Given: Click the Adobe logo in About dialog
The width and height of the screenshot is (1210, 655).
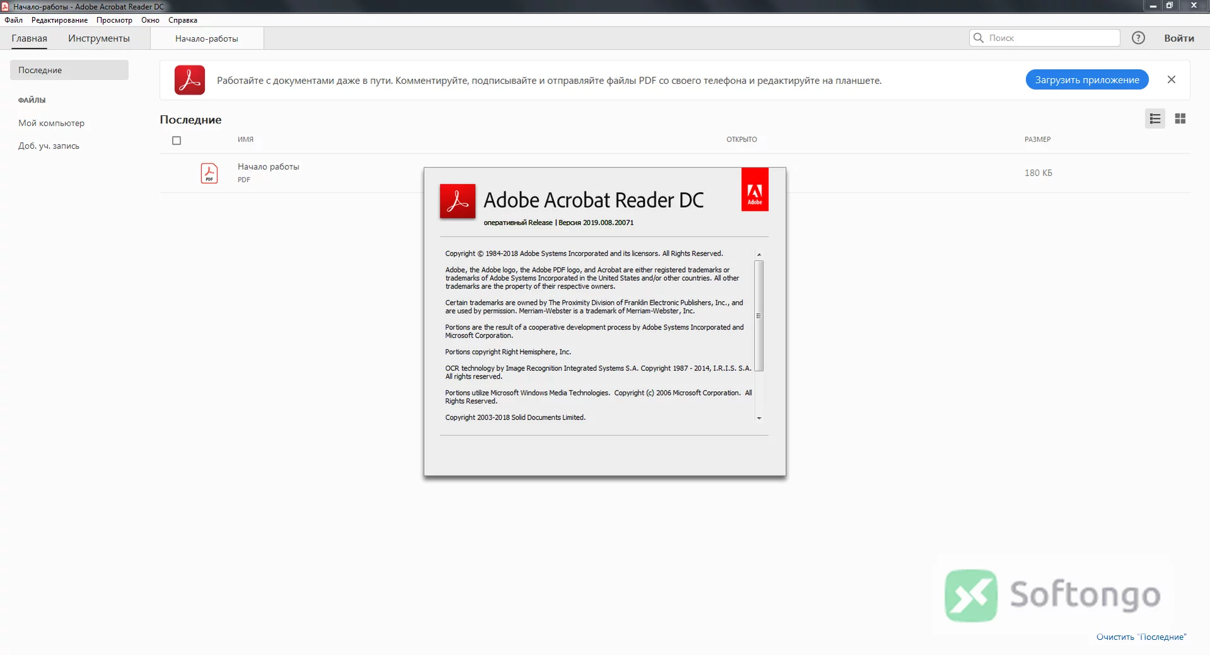Looking at the screenshot, I should [x=755, y=190].
